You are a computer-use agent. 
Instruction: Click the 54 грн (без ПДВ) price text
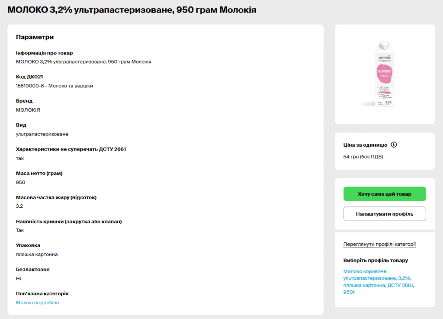point(363,157)
